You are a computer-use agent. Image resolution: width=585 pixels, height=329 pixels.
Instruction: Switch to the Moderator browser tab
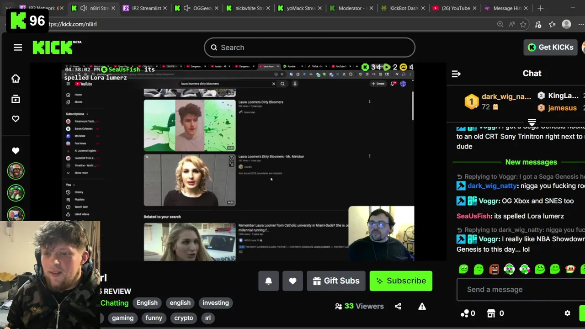(352, 8)
